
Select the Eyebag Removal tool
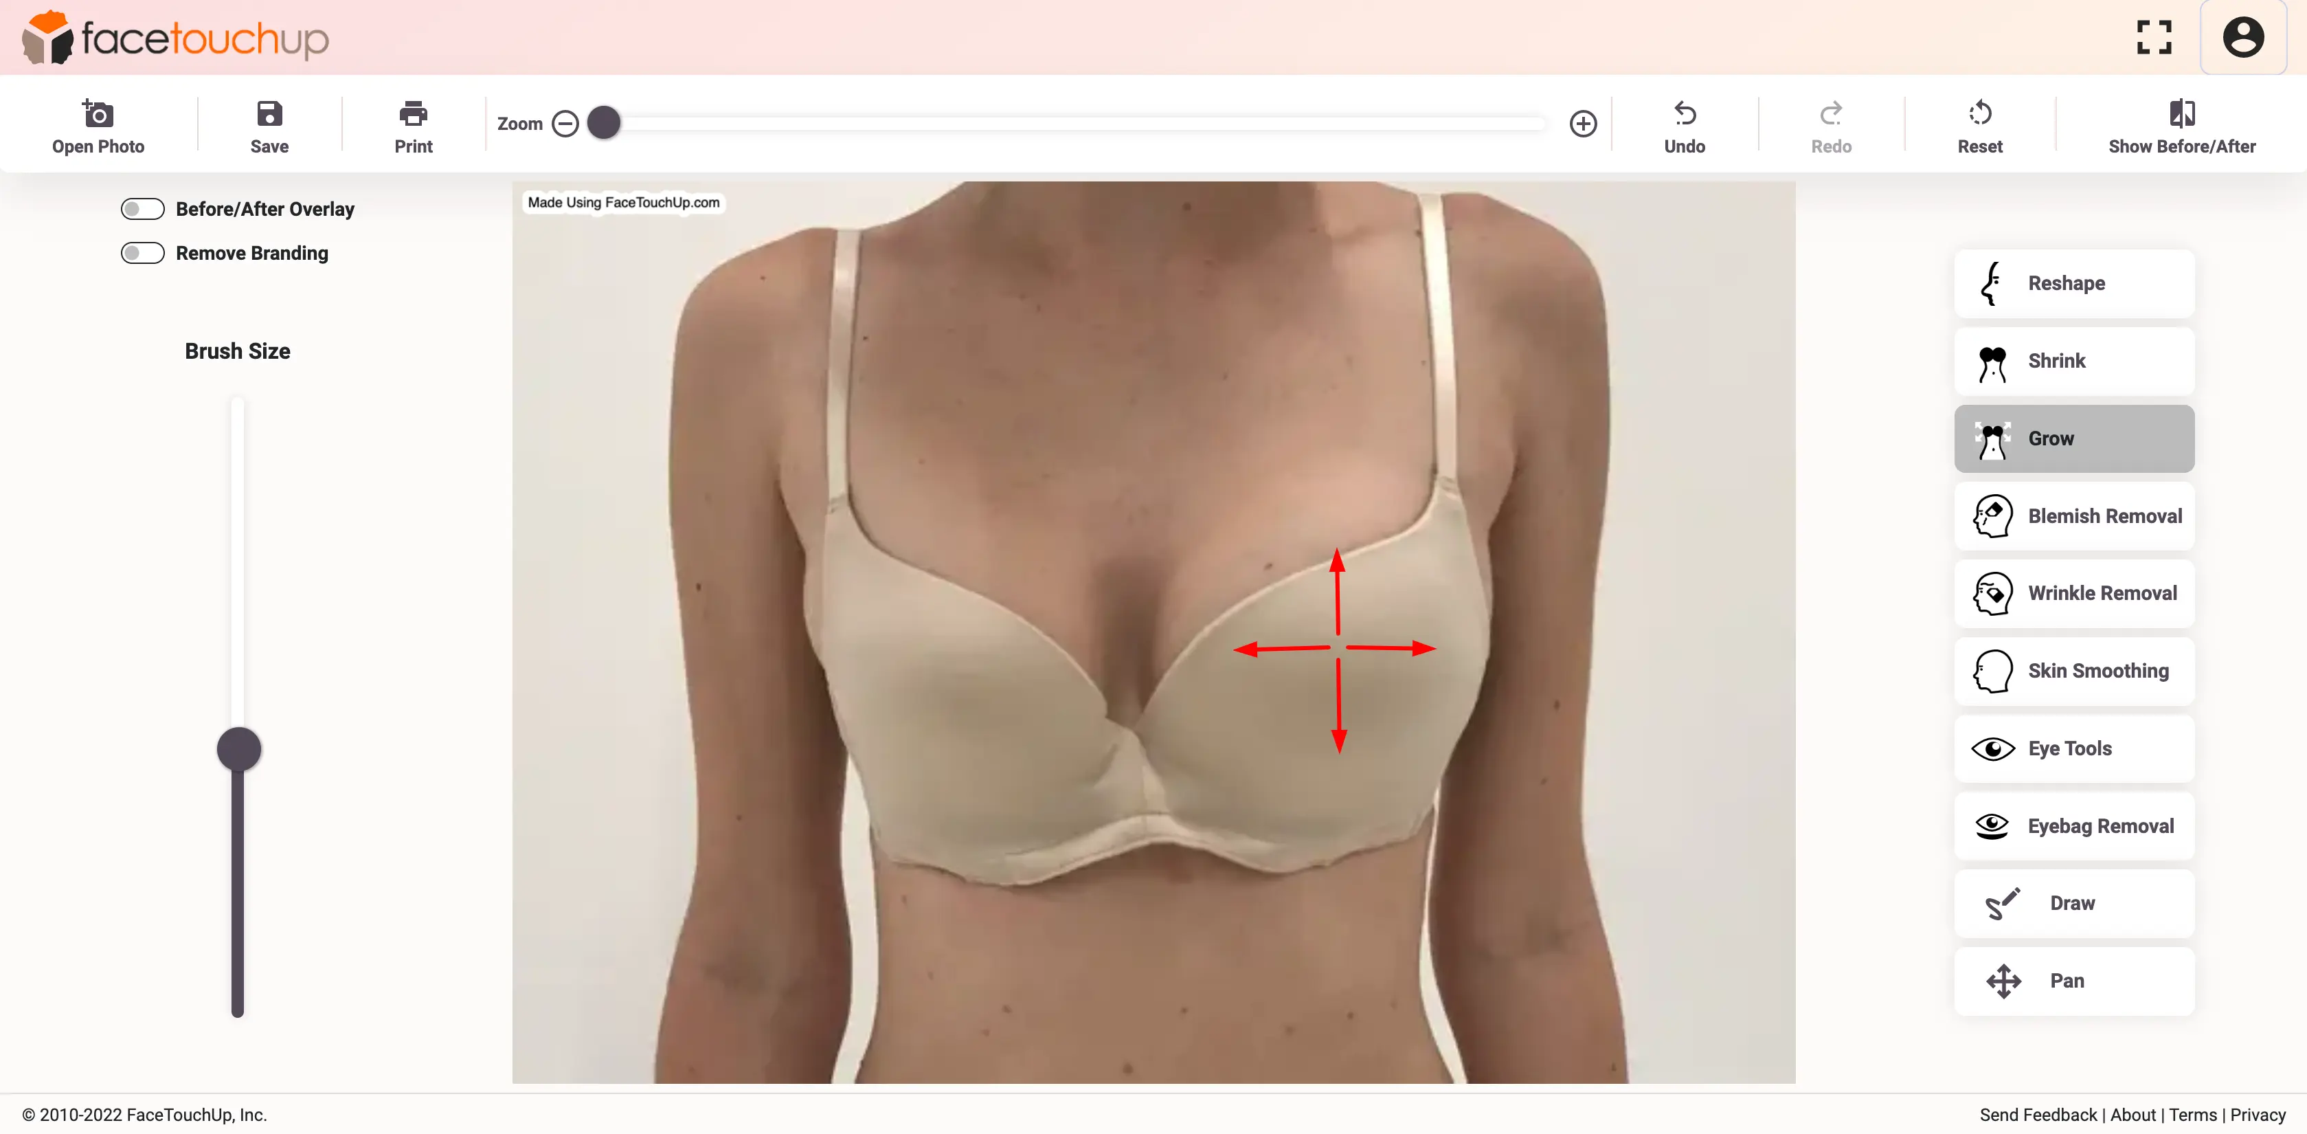(x=2074, y=826)
